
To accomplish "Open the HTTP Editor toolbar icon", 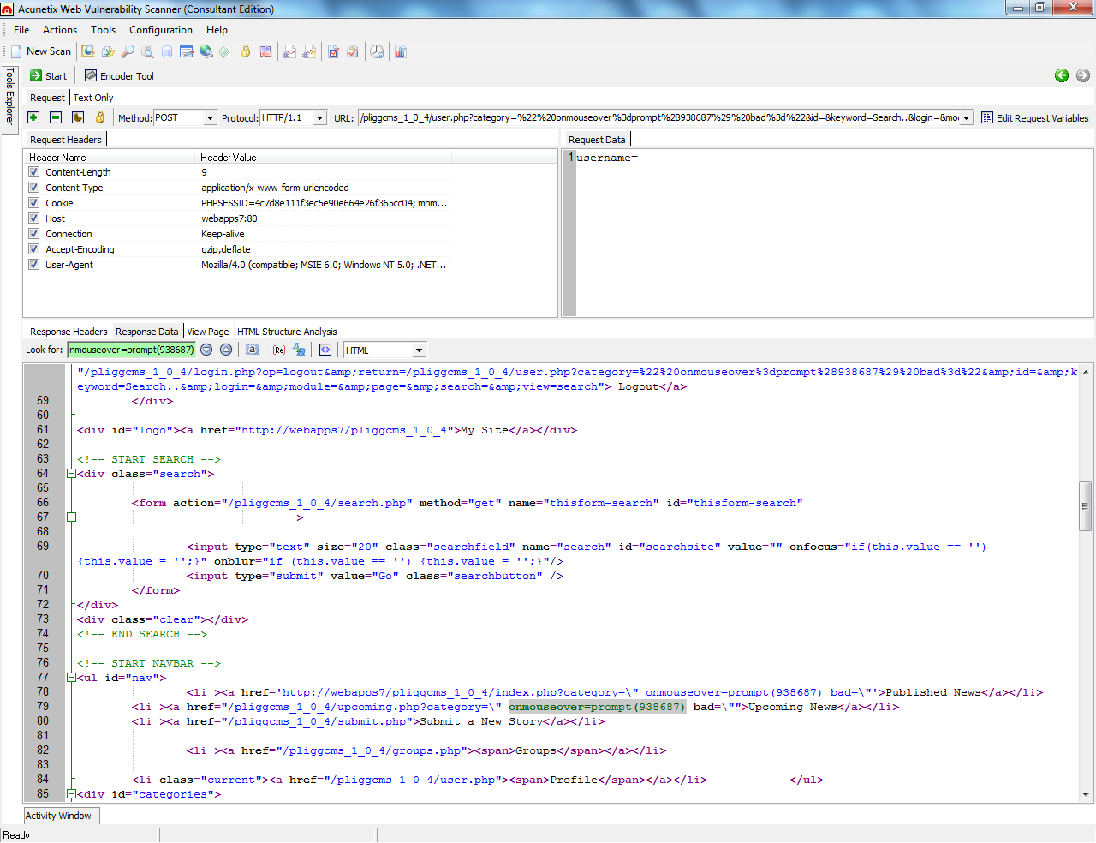I will [x=186, y=51].
